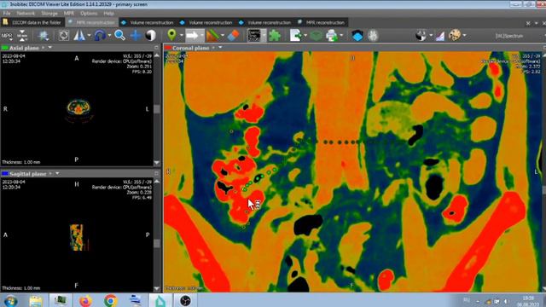Open the File menu
Viewport: 546px width, 307px height.
7,14
